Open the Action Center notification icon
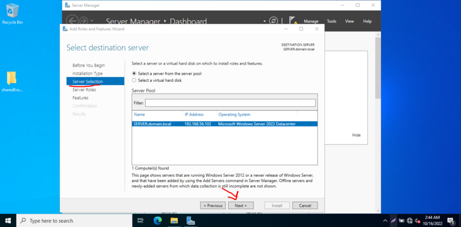The image size is (461, 227). [x=451, y=221]
